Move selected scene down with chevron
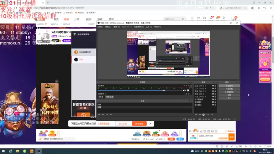274x154 pixels. click(111, 115)
